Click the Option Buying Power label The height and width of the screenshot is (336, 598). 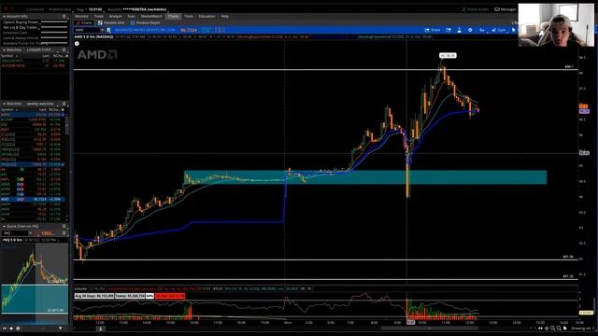pos(21,22)
